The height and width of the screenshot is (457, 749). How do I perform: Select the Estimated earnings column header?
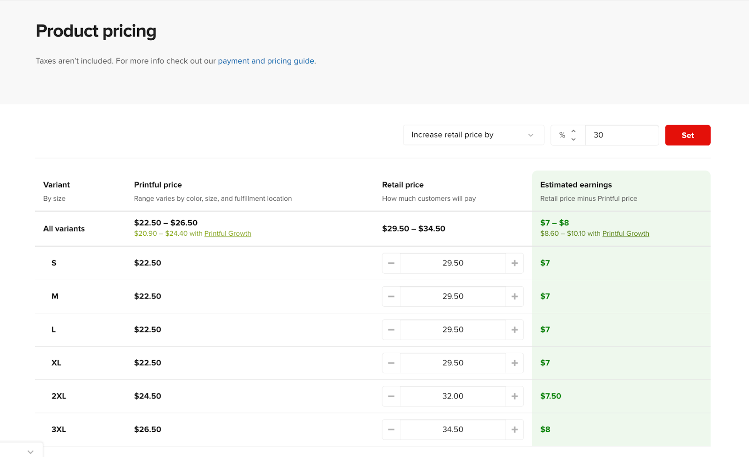[576, 185]
